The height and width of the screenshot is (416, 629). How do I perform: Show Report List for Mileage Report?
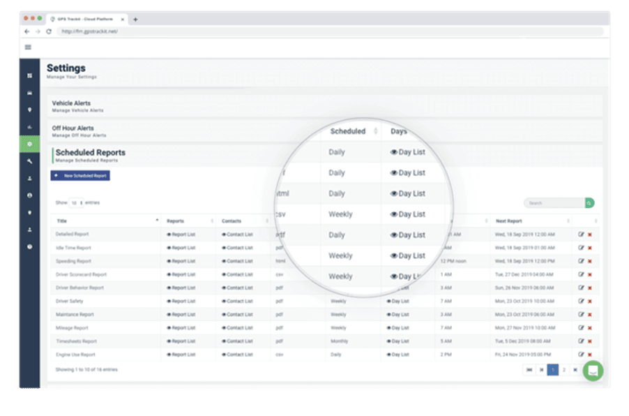[181, 327]
